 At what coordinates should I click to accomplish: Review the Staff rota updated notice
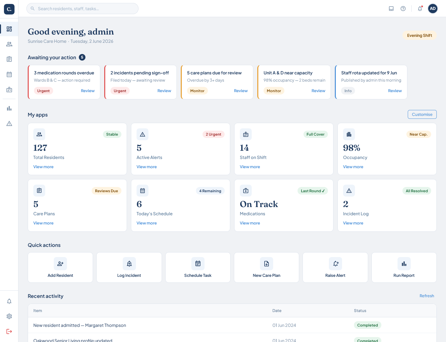tap(395, 91)
